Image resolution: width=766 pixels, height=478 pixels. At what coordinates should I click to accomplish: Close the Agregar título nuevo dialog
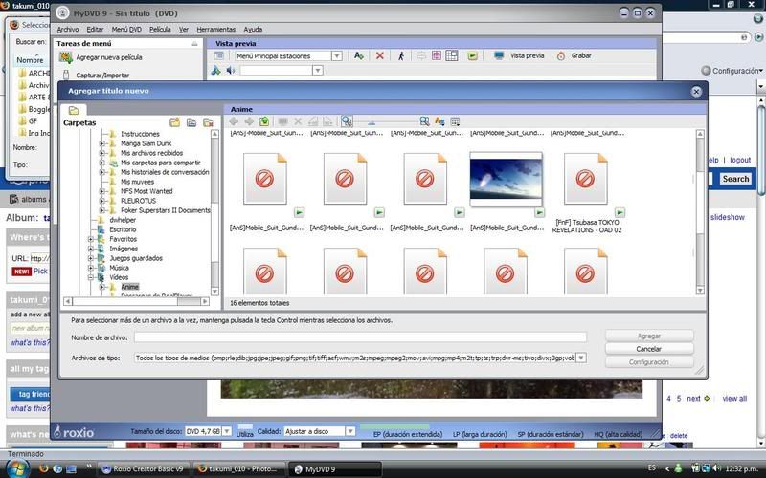click(696, 92)
